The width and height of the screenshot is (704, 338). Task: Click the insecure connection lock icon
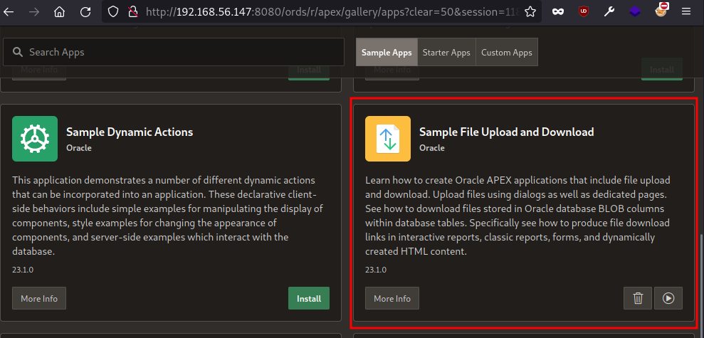(x=132, y=11)
